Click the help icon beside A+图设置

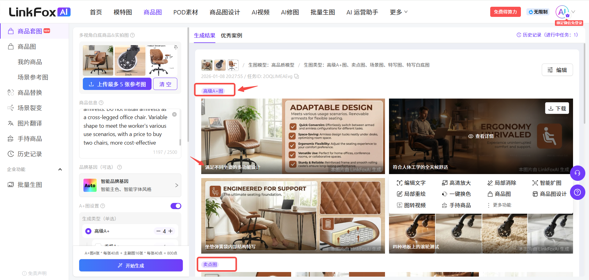(103, 206)
